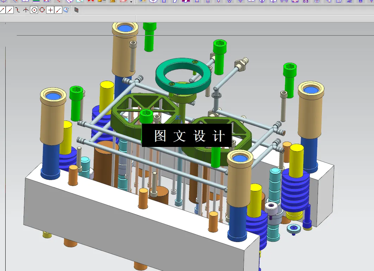Select the second line segment tool
This screenshot has height=271, width=374.
9,10
